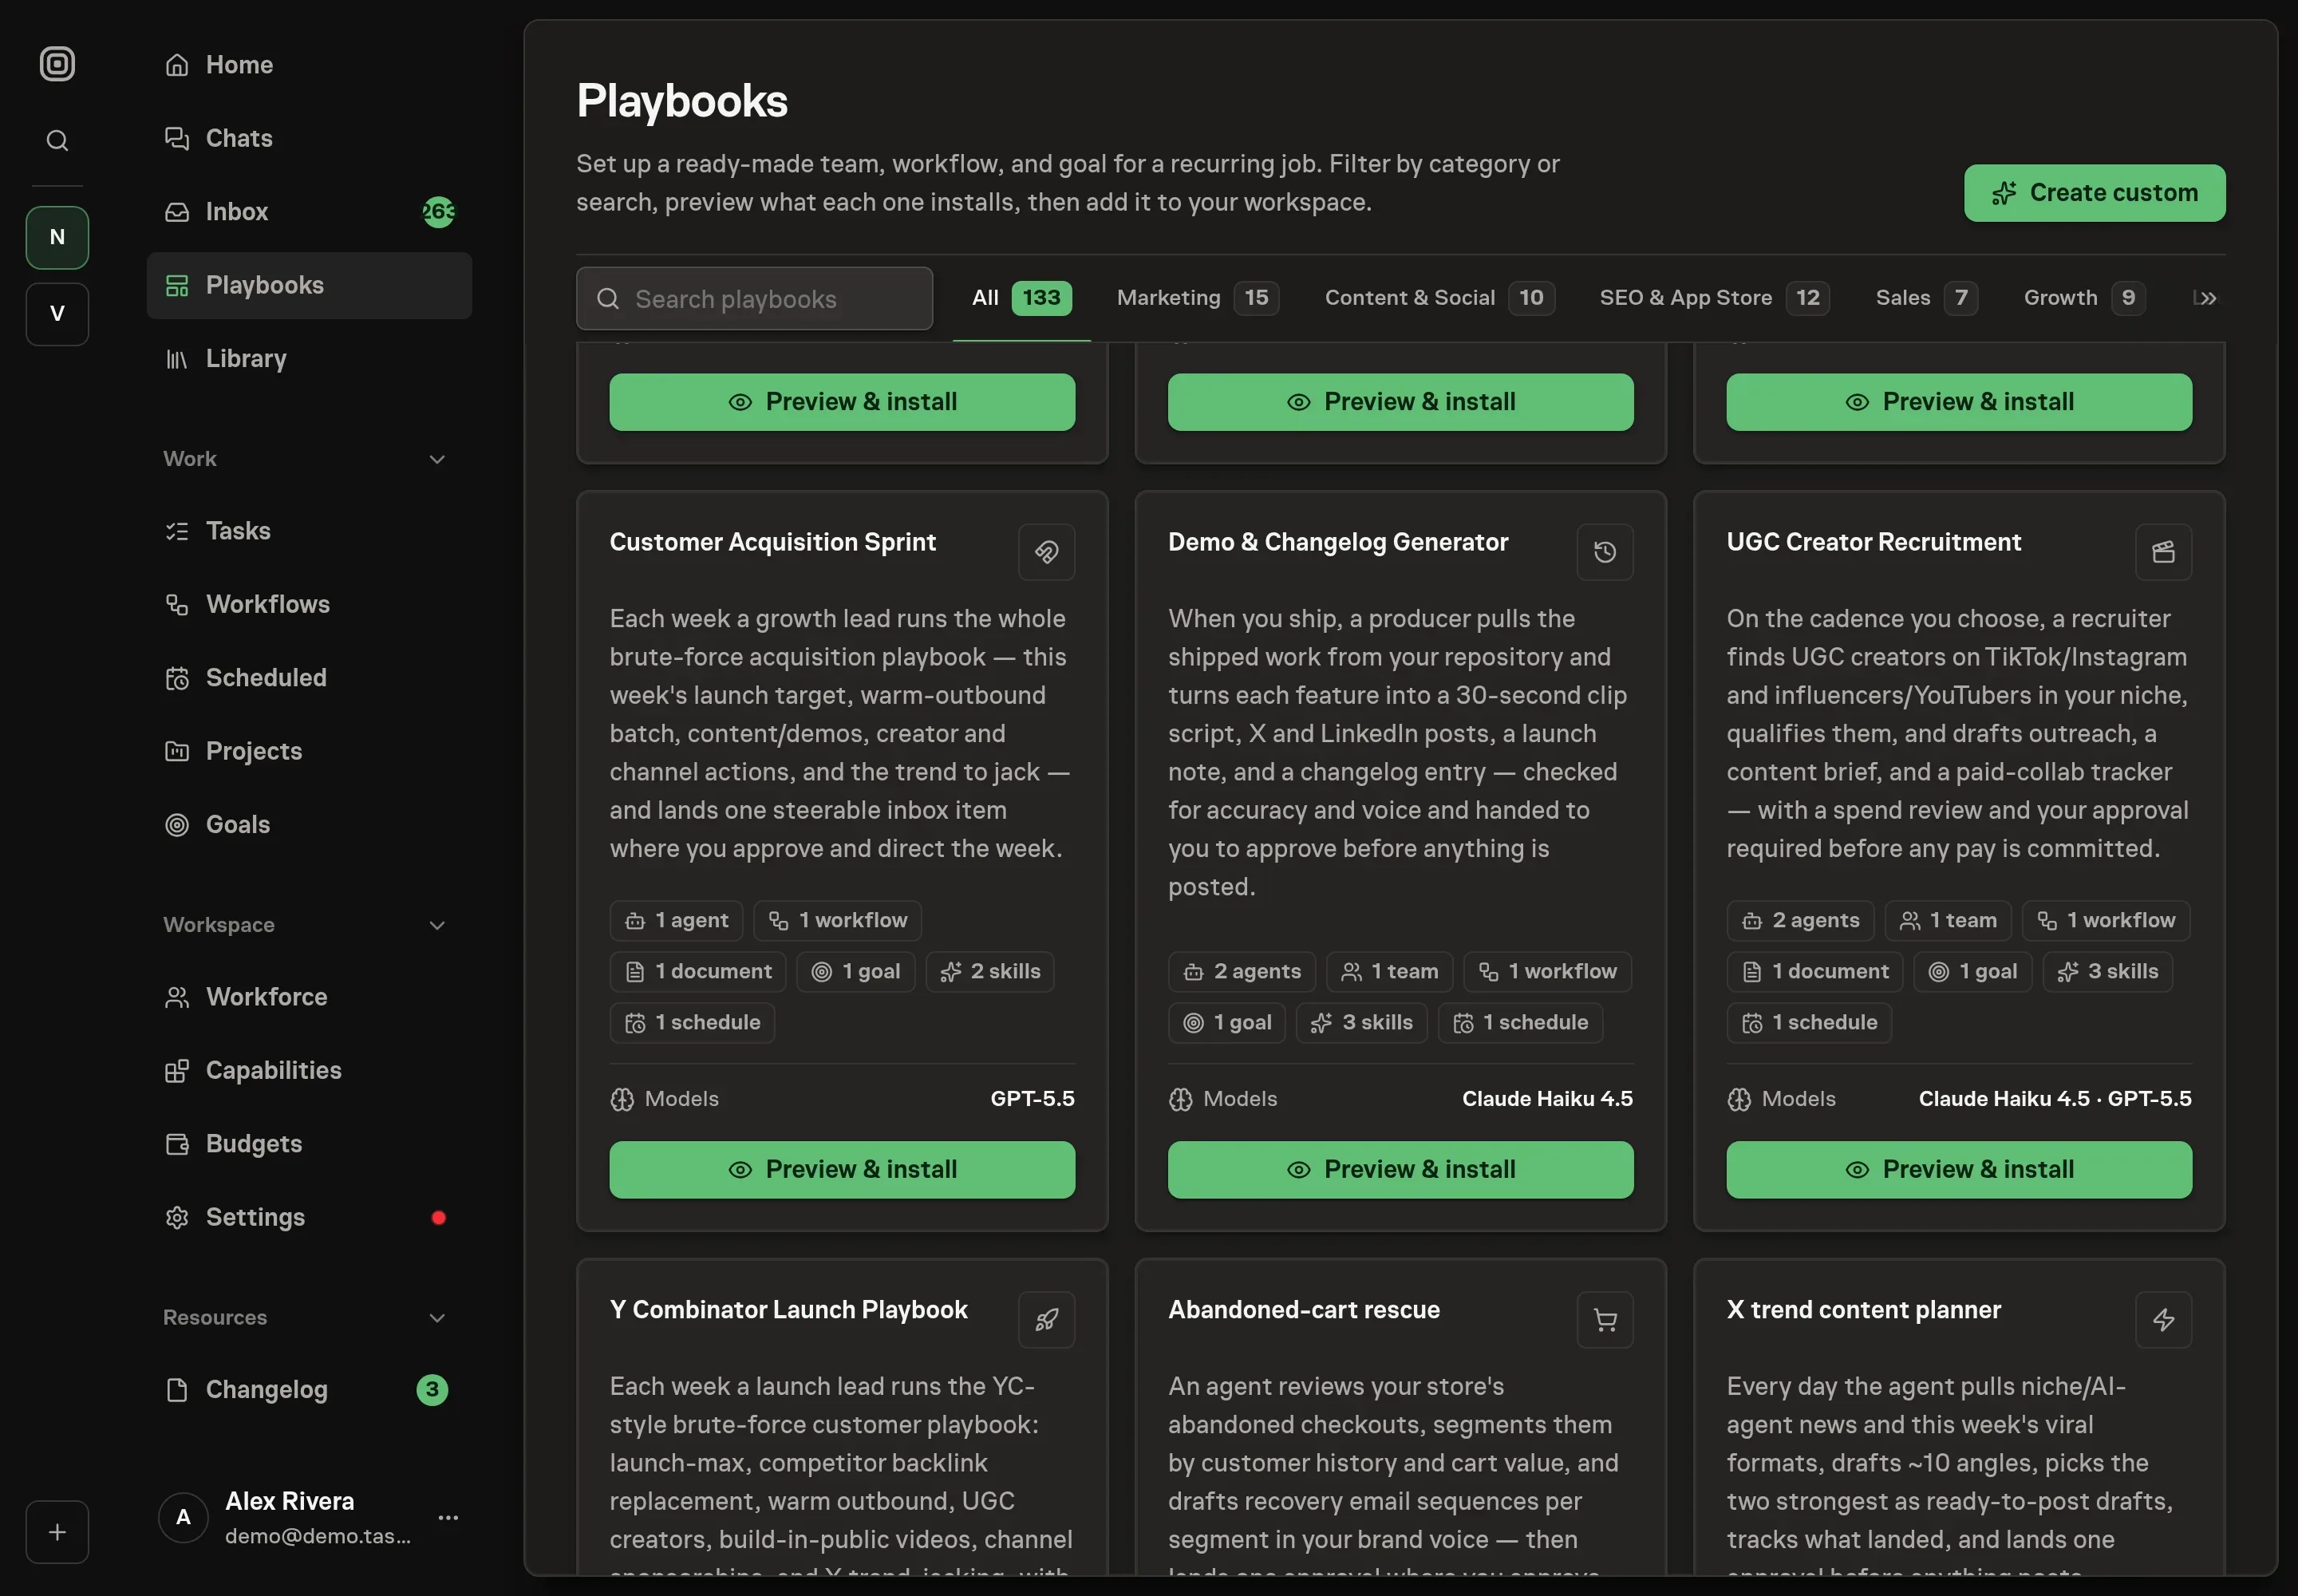The height and width of the screenshot is (1596, 2298).
Task: Open Budgets in the sidebar
Action: click(x=309, y=1144)
